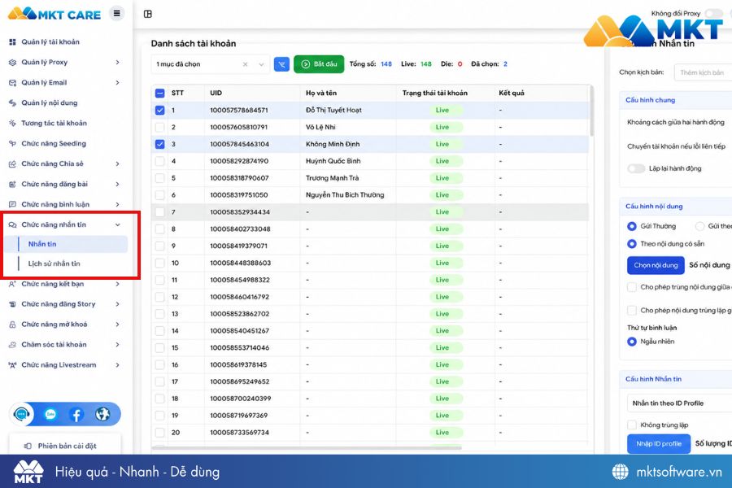Toggle the select-all checkbox in table header
Screen dimensions: 732x488
click(159, 93)
